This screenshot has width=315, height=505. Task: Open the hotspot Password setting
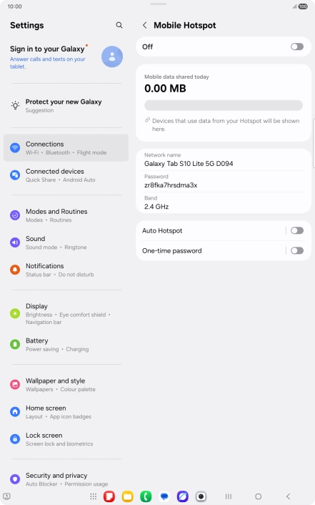tap(224, 181)
